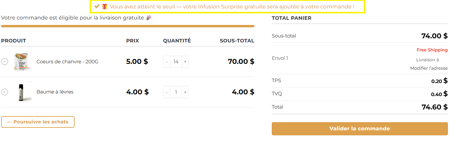Viewport: 456px width, 144px height.
Task: Click the quantity field showing 14
Action: click(x=176, y=62)
